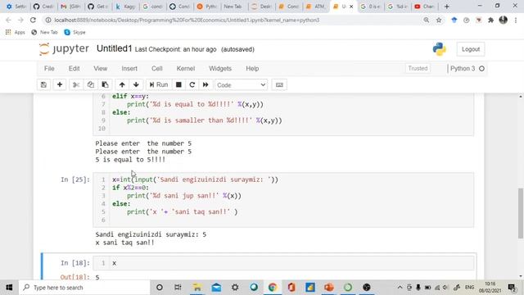Open the Chrome extensions puzzle icon
The image size is (524, 295).
coord(490,20)
